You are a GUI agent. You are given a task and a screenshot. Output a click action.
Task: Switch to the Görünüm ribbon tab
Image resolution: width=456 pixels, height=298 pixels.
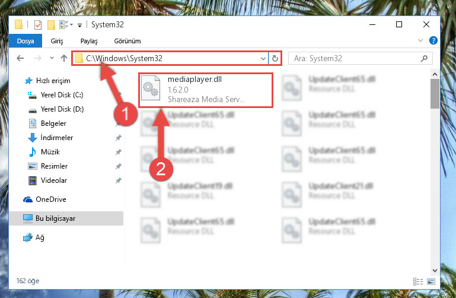click(127, 41)
